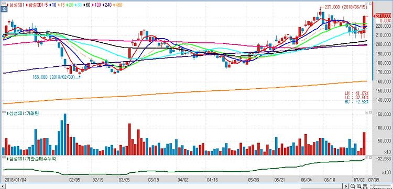Select the orange 480-day moving average legend

tap(117, 5)
